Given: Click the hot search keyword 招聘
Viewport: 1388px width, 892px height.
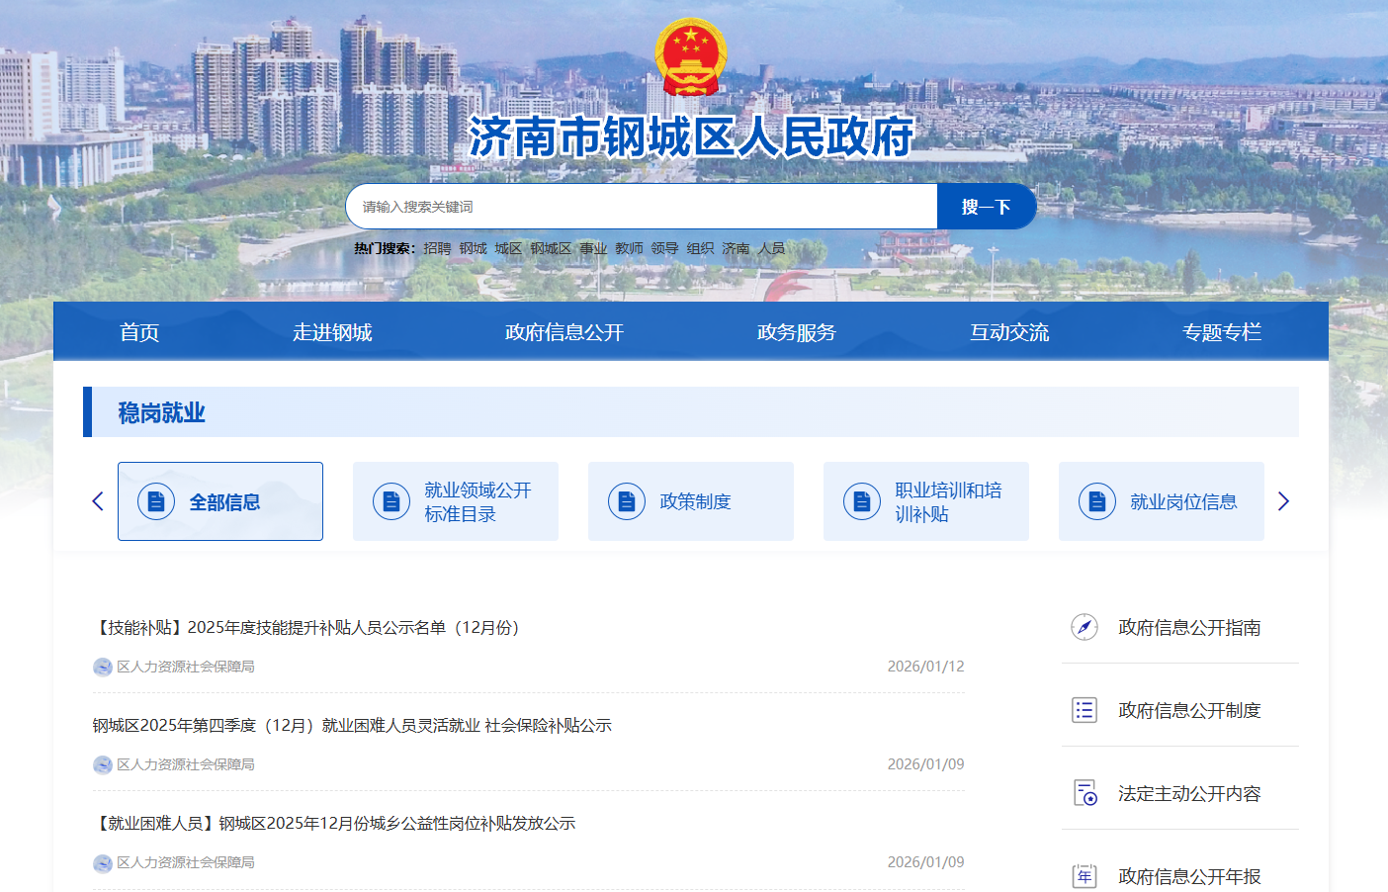Looking at the screenshot, I should pos(436,248).
